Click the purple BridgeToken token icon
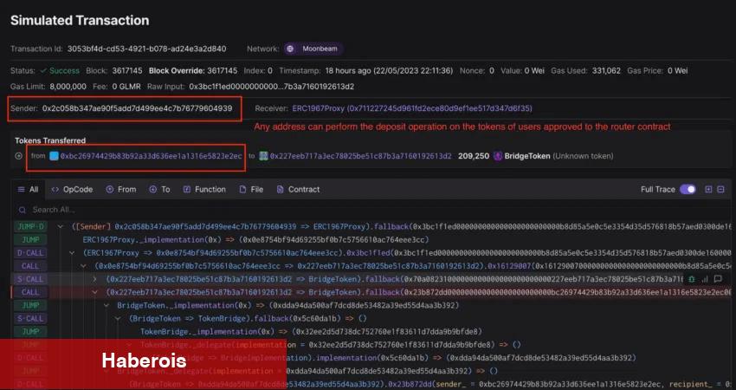Viewport: 736px width, 390px height. (498, 156)
